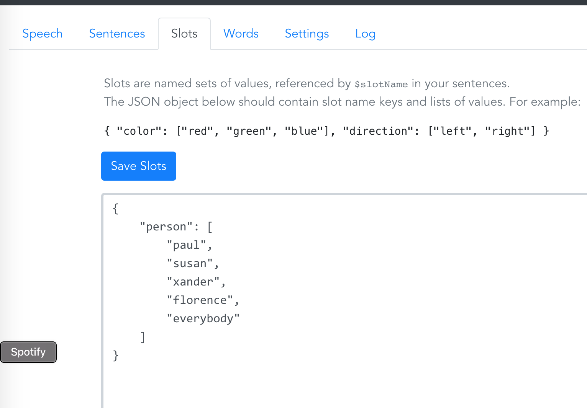Click the "everybody" value in the editor
587x408 pixels.
coord(203,318)
